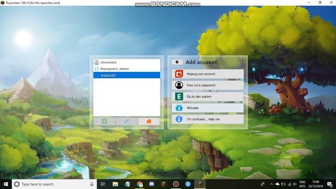This screenshot has width=336, height=189.
Task: Click the active TLauncher taskbar icon
Action: (x=200, y=184)
